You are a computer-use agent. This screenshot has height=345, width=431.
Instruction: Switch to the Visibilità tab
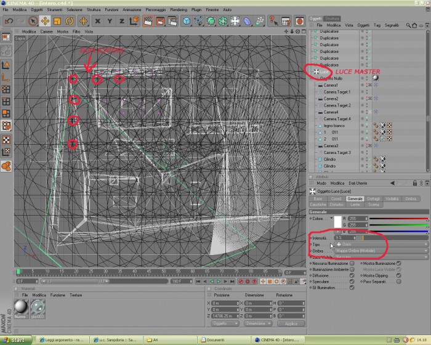392,198
